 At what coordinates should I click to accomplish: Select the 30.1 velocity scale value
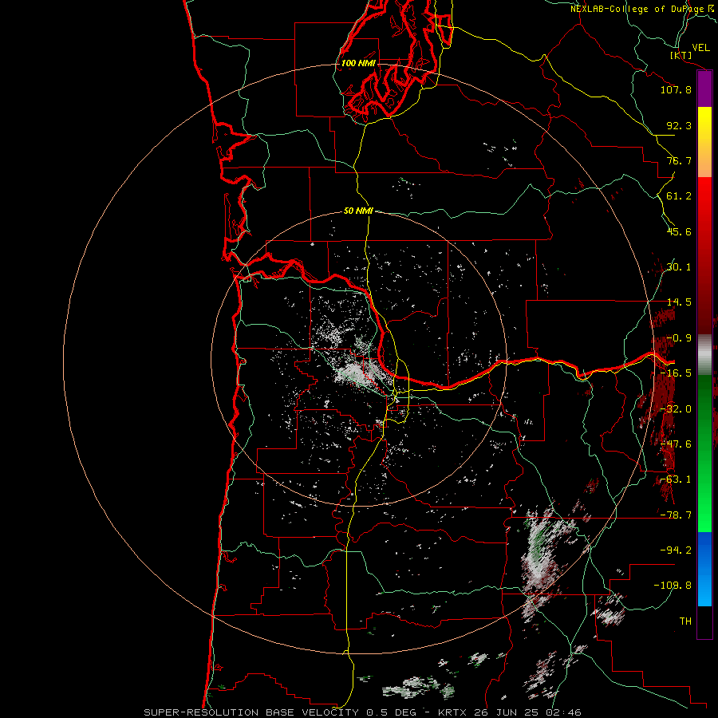[x=679, y=267]
